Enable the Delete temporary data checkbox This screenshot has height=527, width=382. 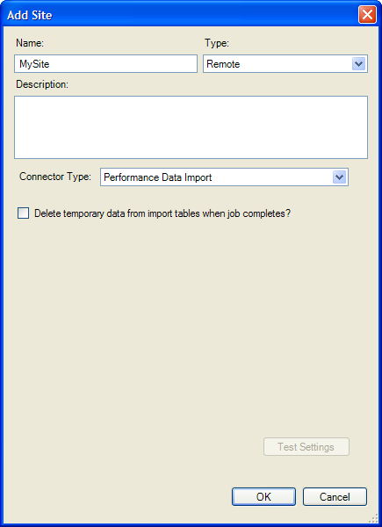(23, 213)
